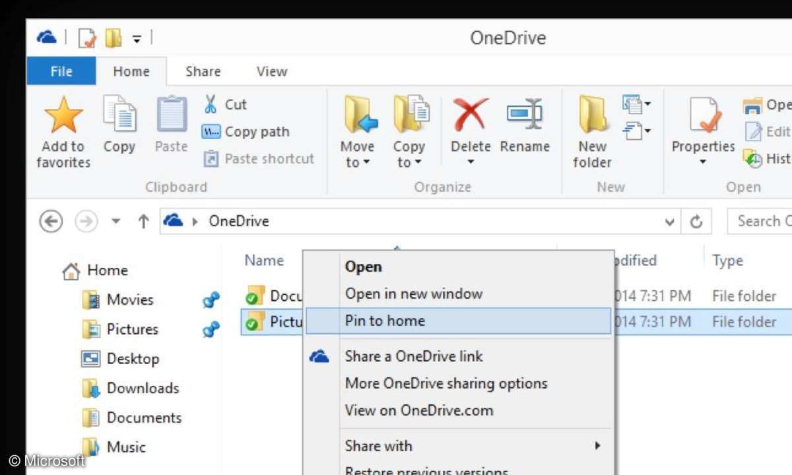792x475 pixels.
Task: Choose Copy path in the ribbon
Action: 246,131
